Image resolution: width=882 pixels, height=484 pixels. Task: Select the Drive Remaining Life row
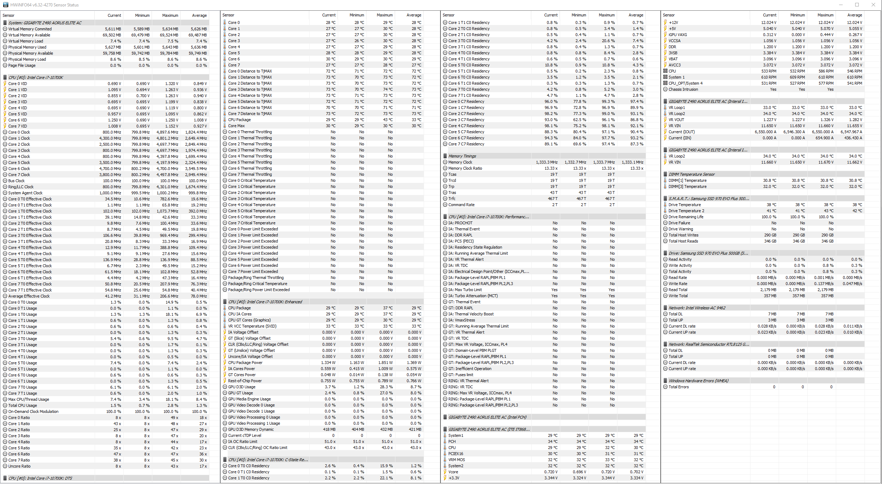(x=685, y=217)
